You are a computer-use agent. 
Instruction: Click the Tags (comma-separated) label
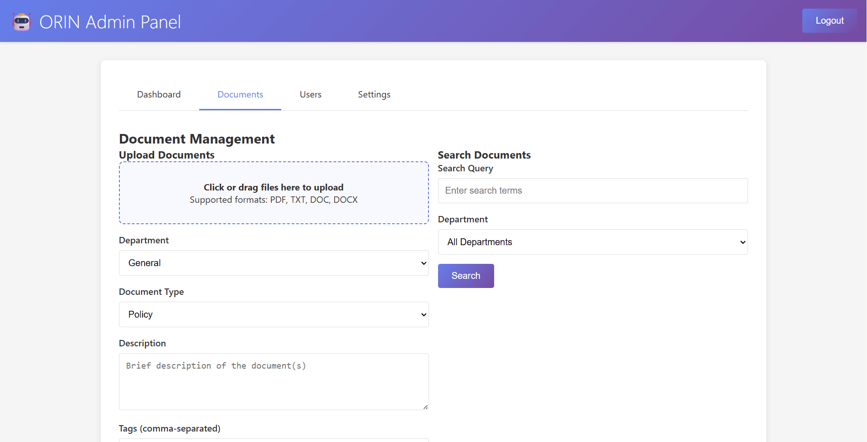click(170, 428)
